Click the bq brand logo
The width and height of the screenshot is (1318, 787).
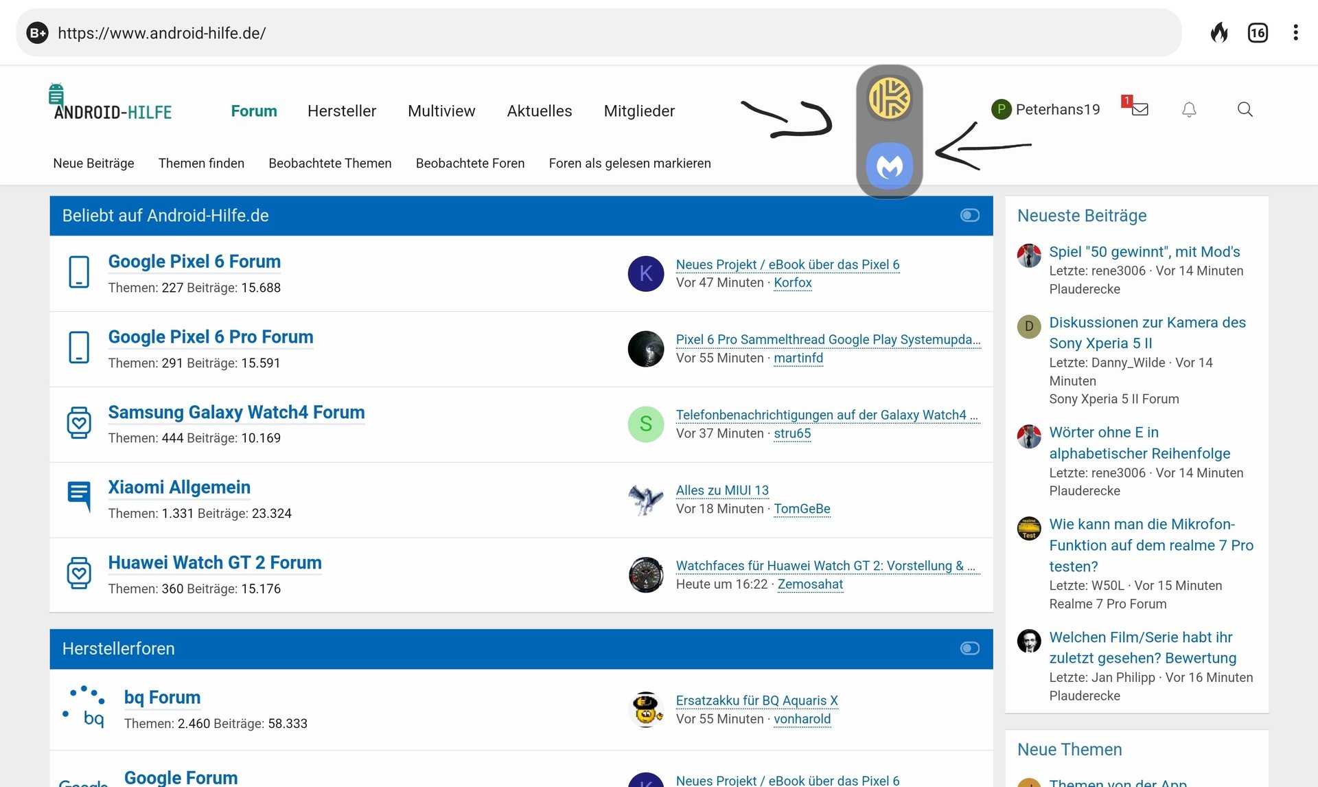(x=84, y=707)
